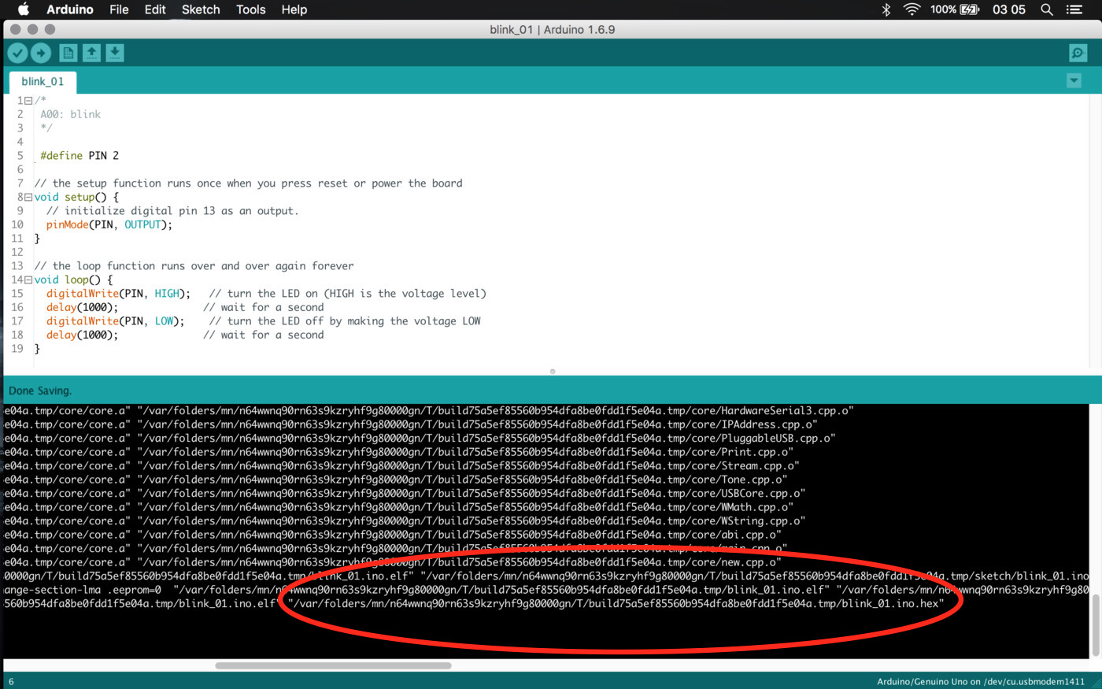This screenshot has width=1102, height=689.
Task: Click the console vertical scrollbar thumb
Action: tap(1095, 625)
